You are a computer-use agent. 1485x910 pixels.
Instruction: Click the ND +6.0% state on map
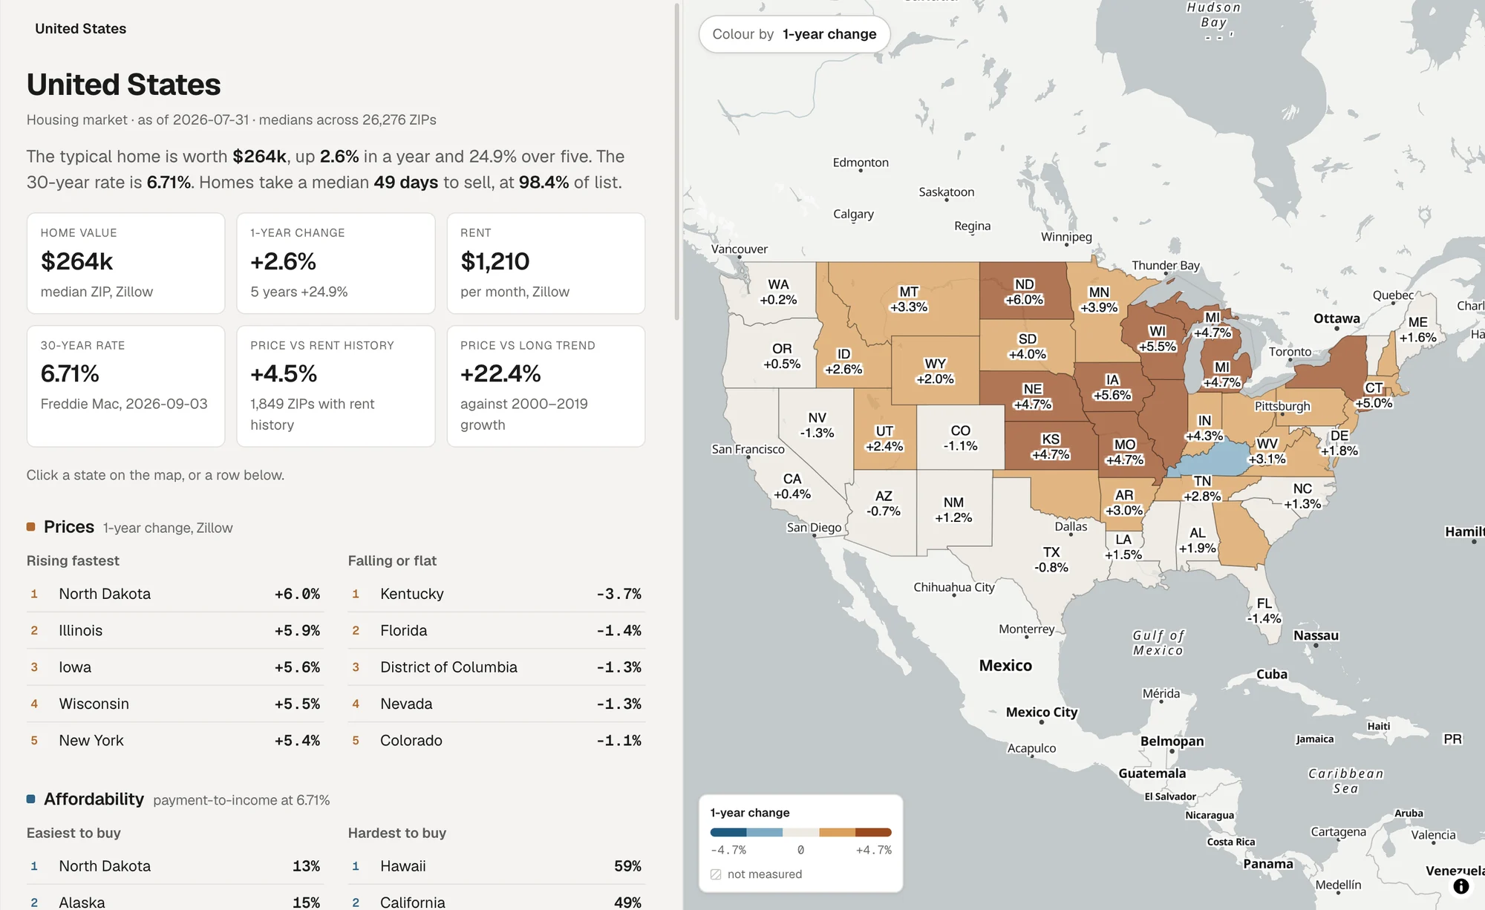coord(1024,292)
